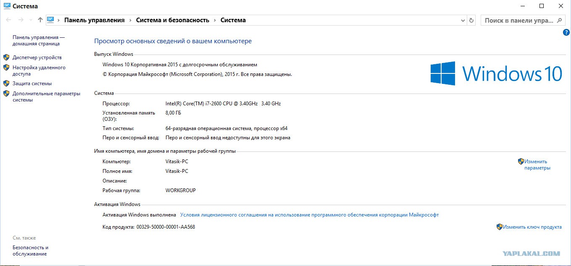
Task: Click shield icon beside Защита системы
Action: click(6, 83)
